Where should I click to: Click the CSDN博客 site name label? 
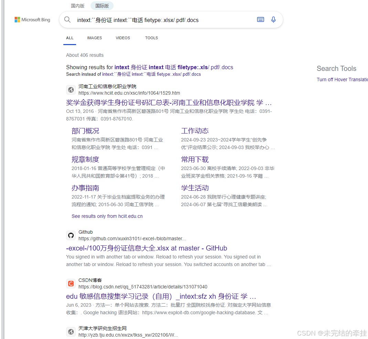tap(90, 280)
